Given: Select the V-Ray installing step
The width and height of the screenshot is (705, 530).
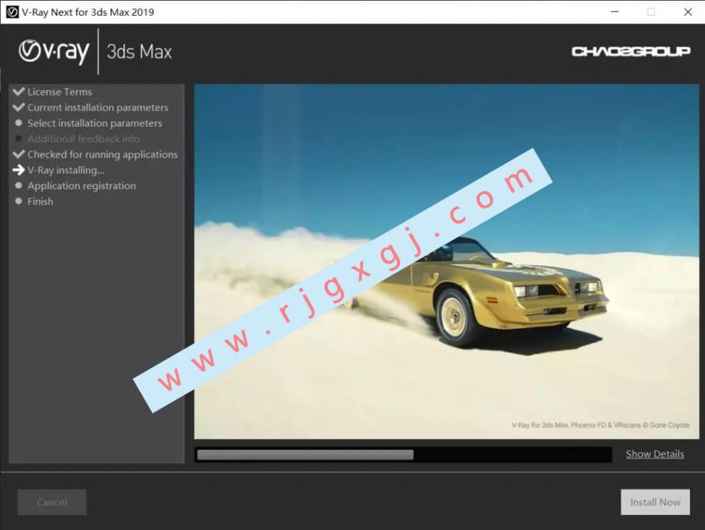Looking at the screenshot, I should pyautogui.click(x=66, y=171).
